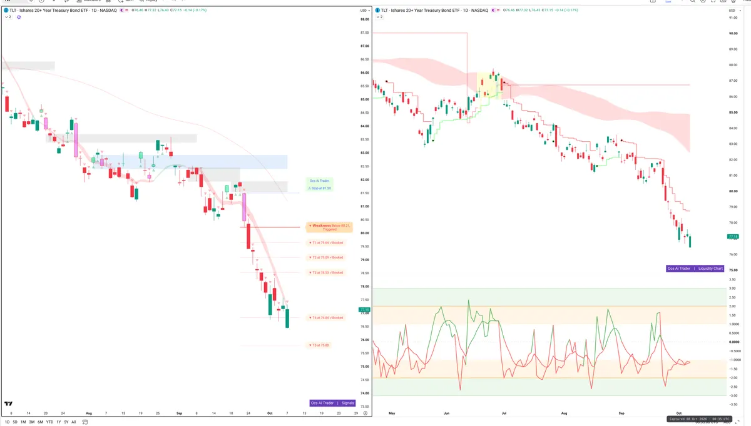Select the 5D time range
The width and height of the screenshot is (751, 426).
(14, 422)
